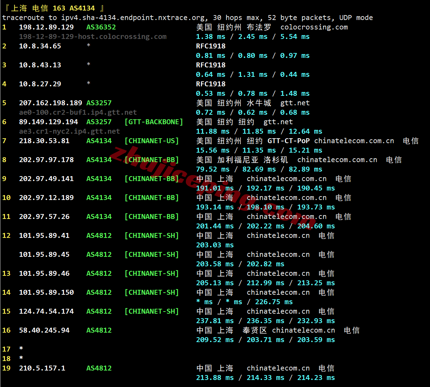The height and width of the screenshot is (387, 430).
Task: Click the hostname ae0-100.cr2-buf1.ip4.gtt.net
Action: click(78, 113)
